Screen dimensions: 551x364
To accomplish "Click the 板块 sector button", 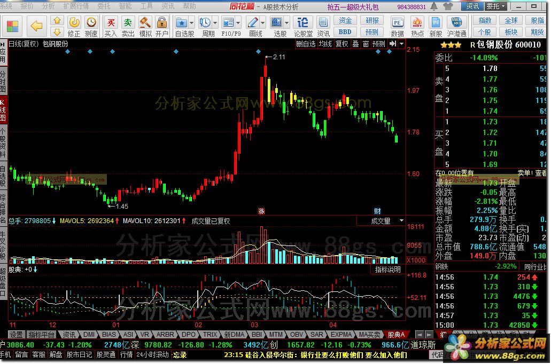I will click(x=511, y=32).
